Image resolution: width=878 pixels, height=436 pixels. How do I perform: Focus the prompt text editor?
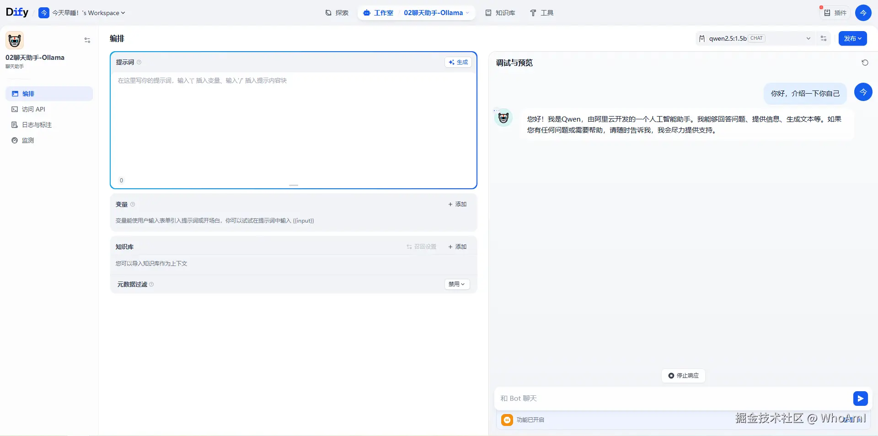(x=294, y=123)
